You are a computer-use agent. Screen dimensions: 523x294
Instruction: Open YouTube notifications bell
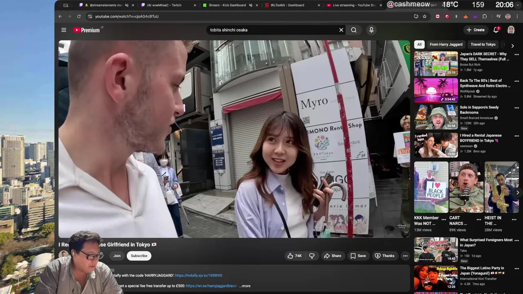tap(496, 30)
